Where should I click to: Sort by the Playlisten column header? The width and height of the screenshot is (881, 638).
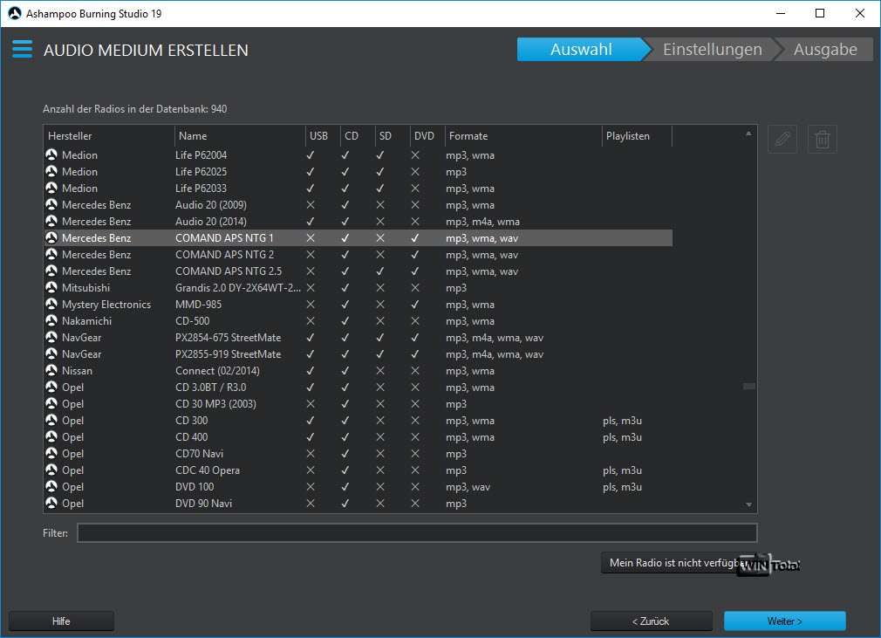pyautogui.click(x=637, y=136)
